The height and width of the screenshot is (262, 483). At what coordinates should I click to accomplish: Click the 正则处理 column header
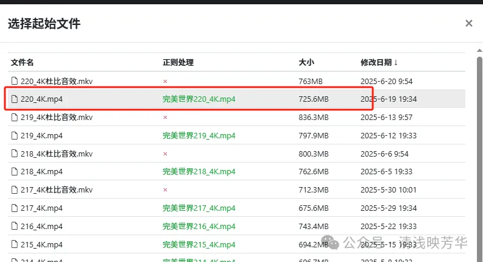click(x=178, y=62)
